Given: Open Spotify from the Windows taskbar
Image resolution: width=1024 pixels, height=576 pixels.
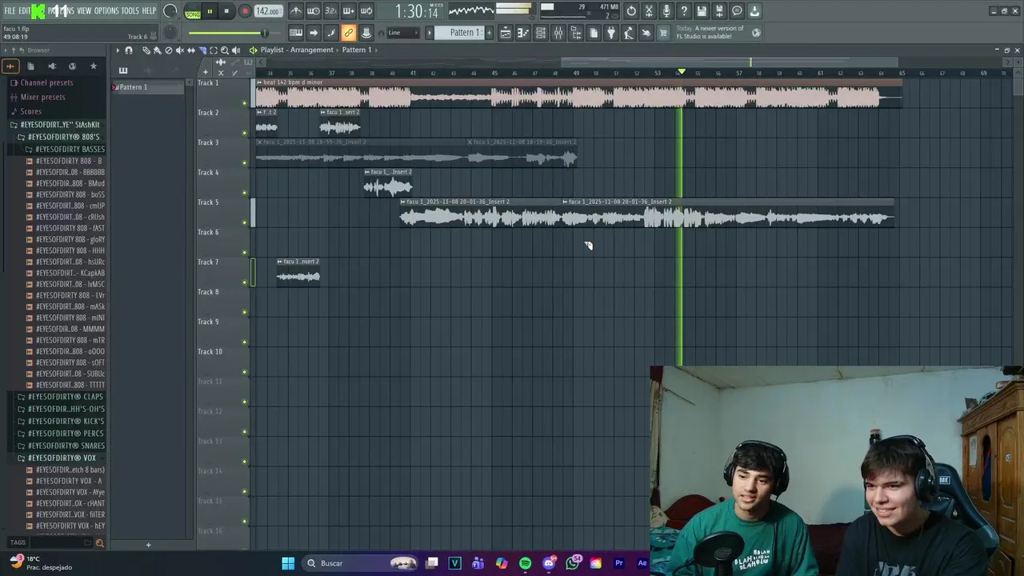Looking at the screenshot, I should [x=525, y=563].
